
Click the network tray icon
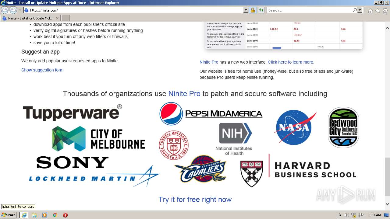[x=354, y=215]
